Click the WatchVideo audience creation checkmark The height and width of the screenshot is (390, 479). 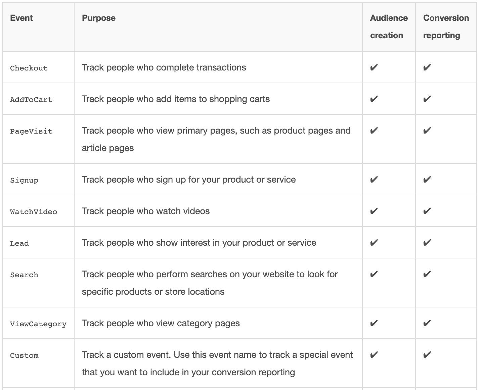(374, 211)
